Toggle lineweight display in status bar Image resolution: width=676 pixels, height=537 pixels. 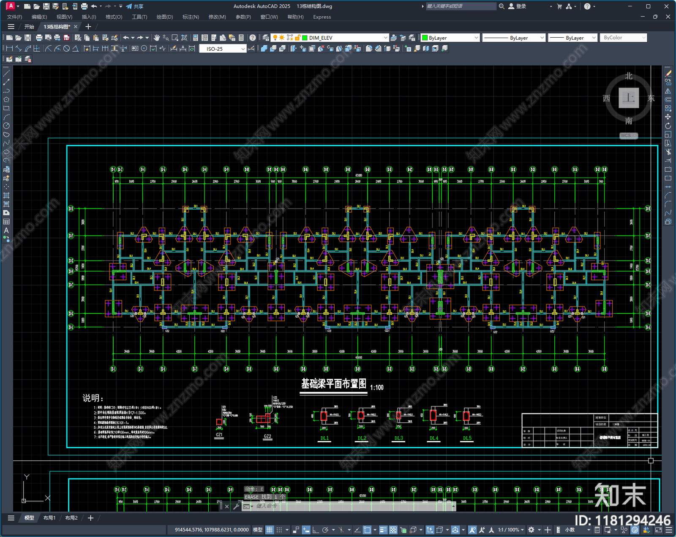(x=383, y=530)
